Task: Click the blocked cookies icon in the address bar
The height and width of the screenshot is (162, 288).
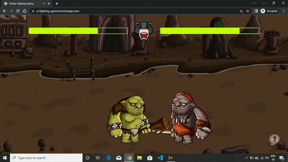Action: pos(241,11)
